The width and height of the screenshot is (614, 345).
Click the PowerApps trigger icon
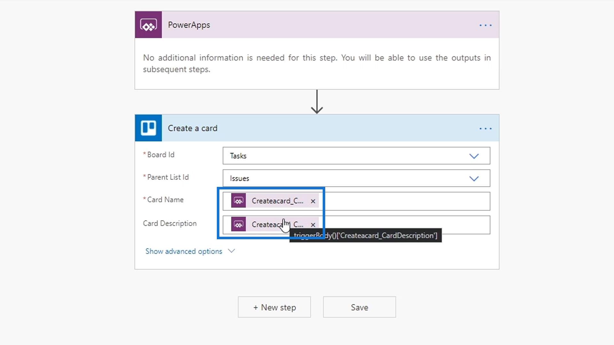[148, 25]
